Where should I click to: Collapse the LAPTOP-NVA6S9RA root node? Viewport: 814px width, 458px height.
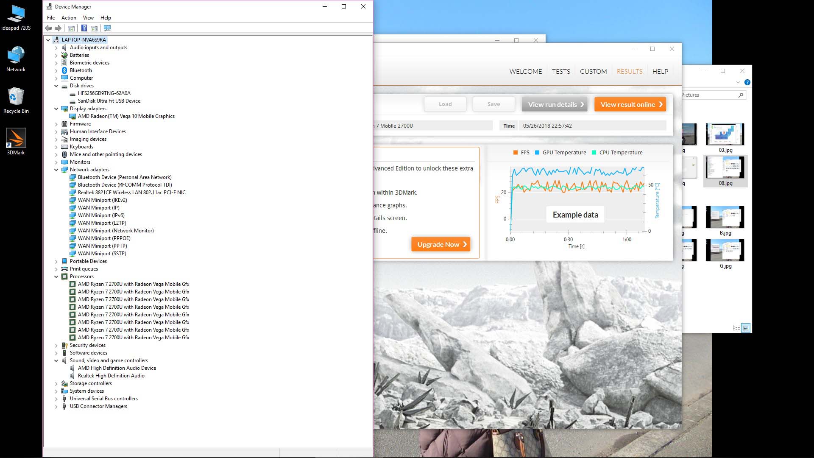[x=48, y=40]
